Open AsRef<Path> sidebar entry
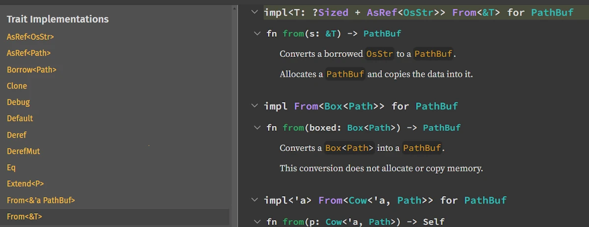 (28, 53)
